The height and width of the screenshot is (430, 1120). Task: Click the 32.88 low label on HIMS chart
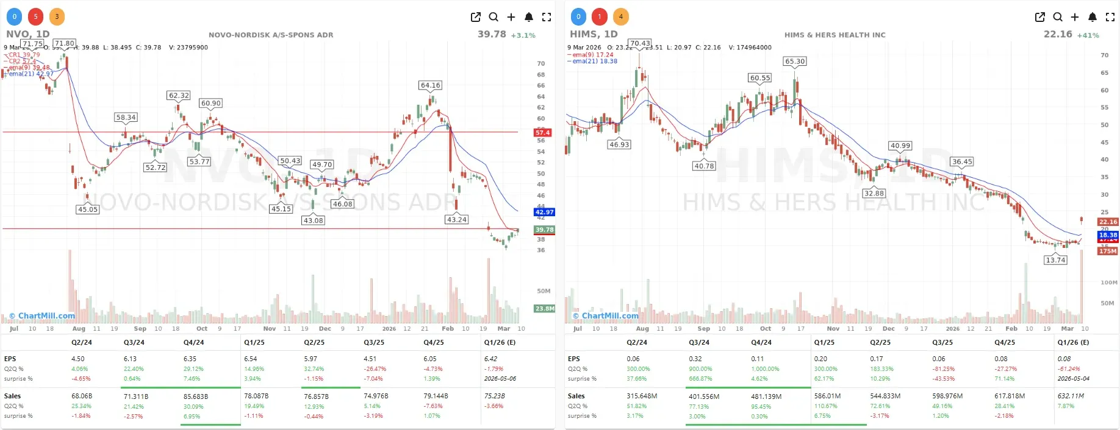[874, 193]
